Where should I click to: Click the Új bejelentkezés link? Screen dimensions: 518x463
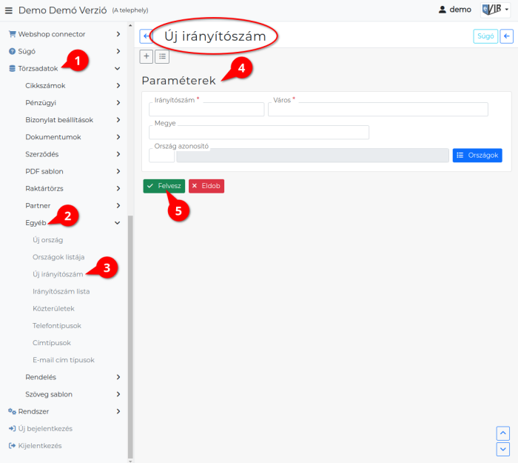[x=45, y=429]
